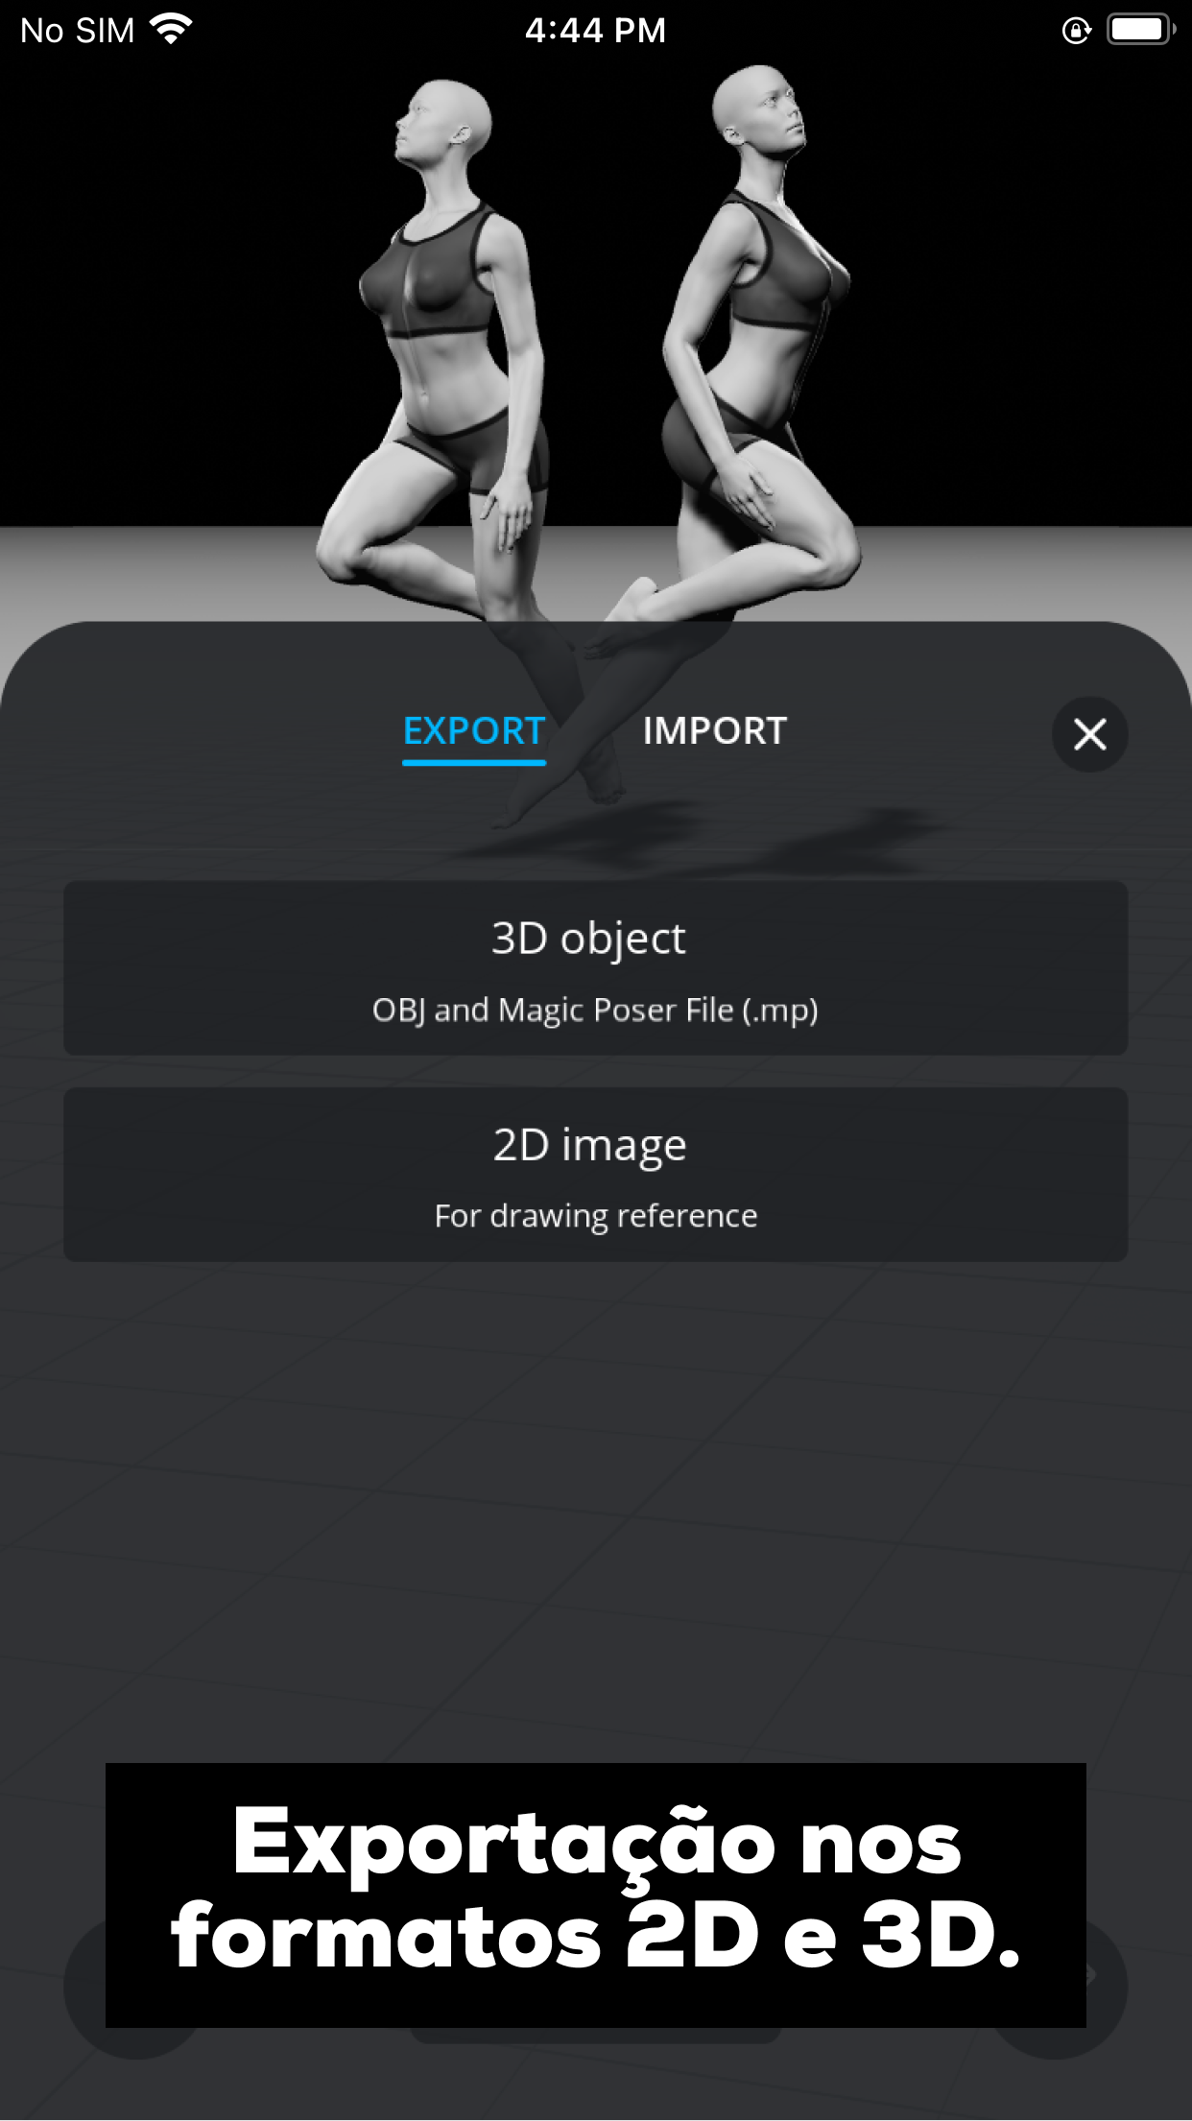Tap the head of the left figure

pos(443,122)
